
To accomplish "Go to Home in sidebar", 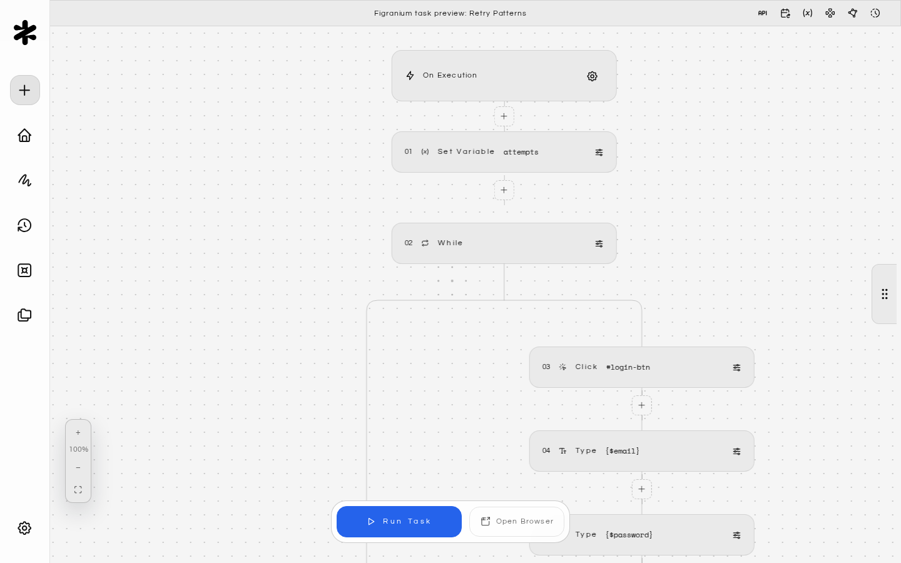I will pyautogui.click(x=24, y=135).
